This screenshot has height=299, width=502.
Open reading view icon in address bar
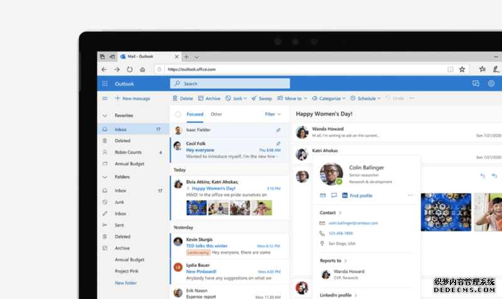(x=450, y=69)
